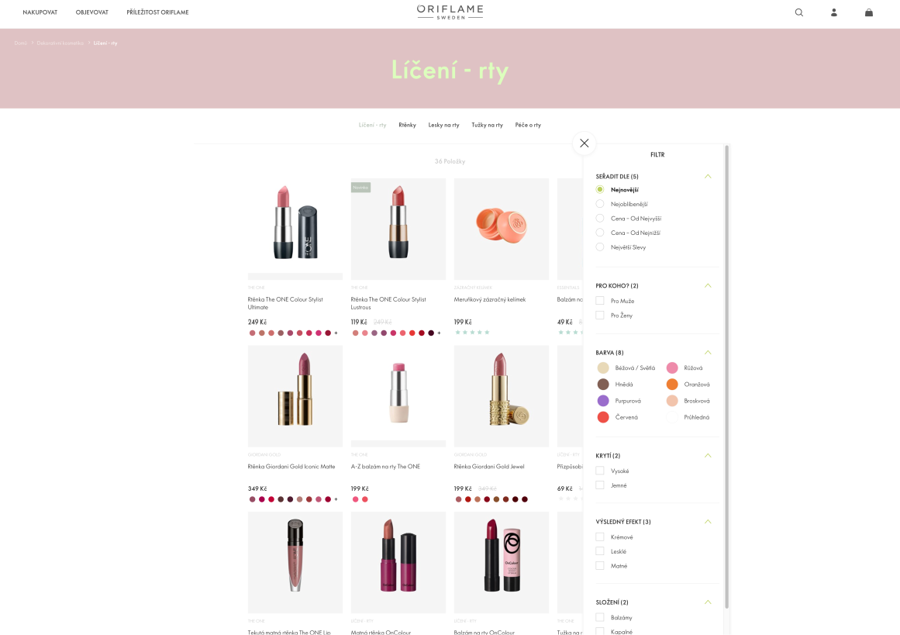Viewport: 900px width, 635px height.
Task: Click the Novinka badge on Lustrous lipstick
Action: pyautogui.click(x=360, y=187)
